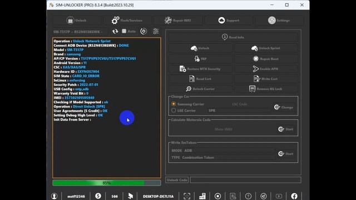
Task: Click the credit balance 566
Action: point(115,196)
